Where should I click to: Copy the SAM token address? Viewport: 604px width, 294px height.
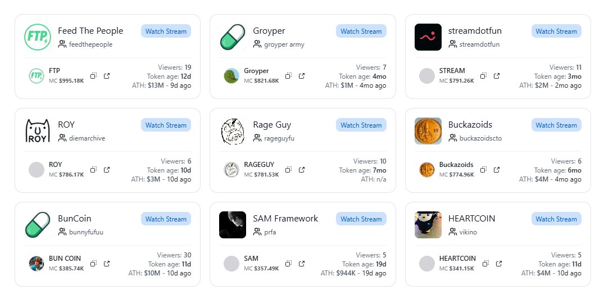coord(289,264)
